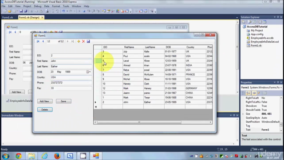The image size is (284, 160).
Task: Open Google Chrome from the taskbar
Action: tap(19, 156)
